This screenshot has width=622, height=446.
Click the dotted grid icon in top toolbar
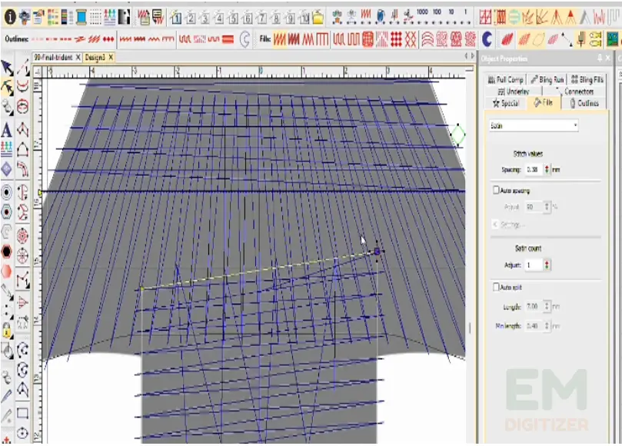point(95,17)
